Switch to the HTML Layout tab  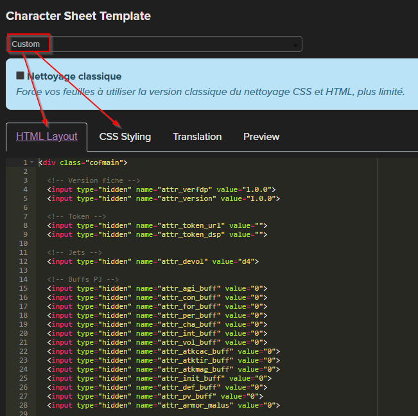point(46,137)
